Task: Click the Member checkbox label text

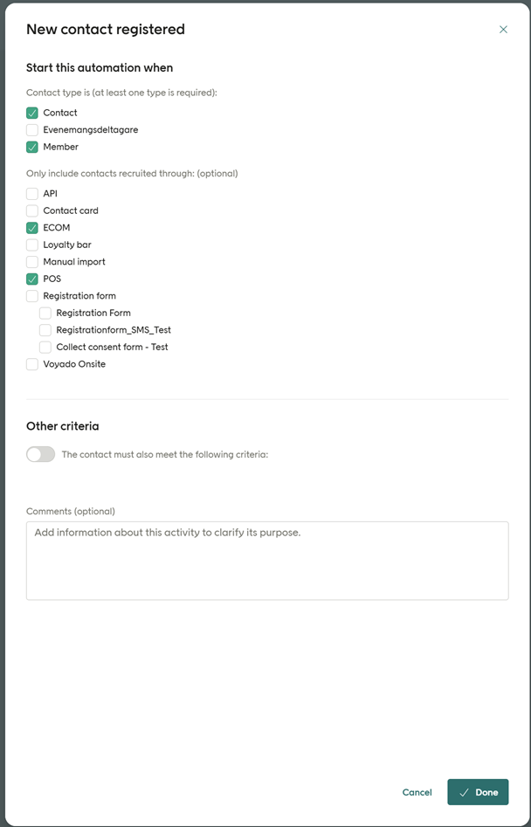Action: [x=60, y=147]
